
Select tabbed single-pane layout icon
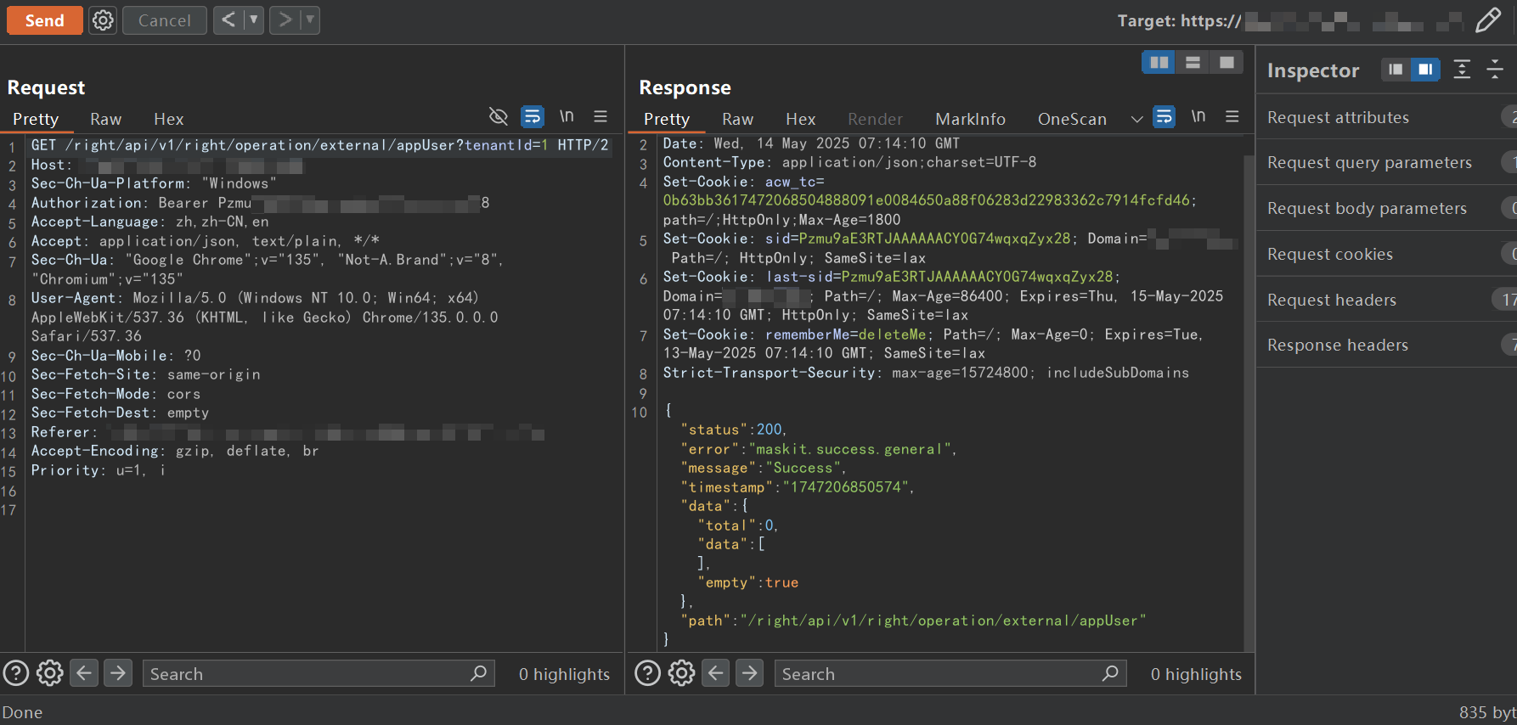1227,62
